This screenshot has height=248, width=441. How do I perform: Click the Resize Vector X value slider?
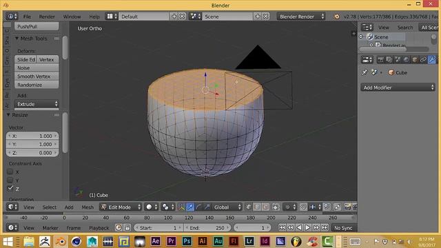[x=32, y=136]
